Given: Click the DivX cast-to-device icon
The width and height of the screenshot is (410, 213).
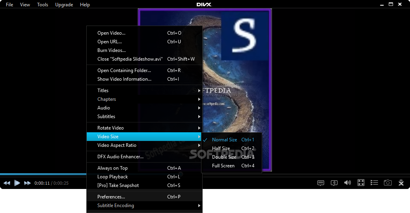Looking at the screenshot, I should (401, 183).
